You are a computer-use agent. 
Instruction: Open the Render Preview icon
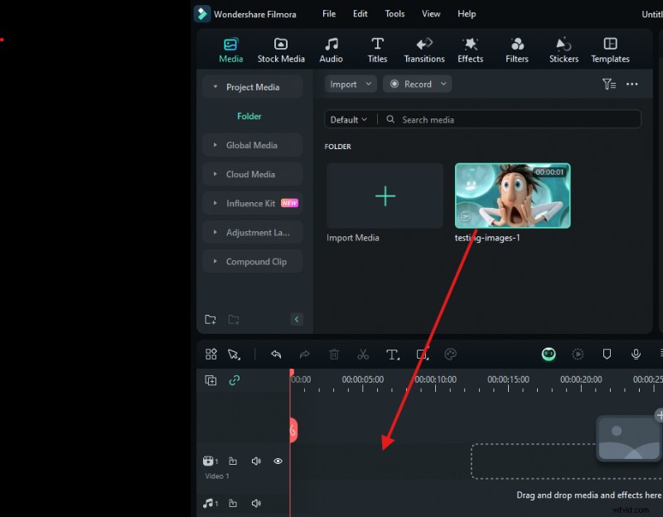[x=577, y=354]
